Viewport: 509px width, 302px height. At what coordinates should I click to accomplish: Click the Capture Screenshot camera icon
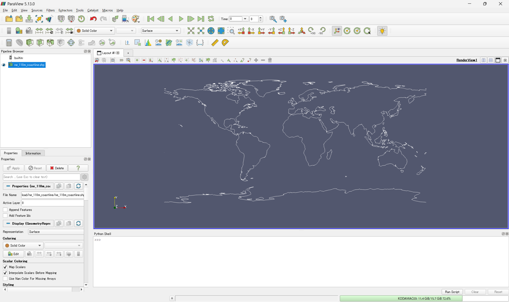[113, 60]
